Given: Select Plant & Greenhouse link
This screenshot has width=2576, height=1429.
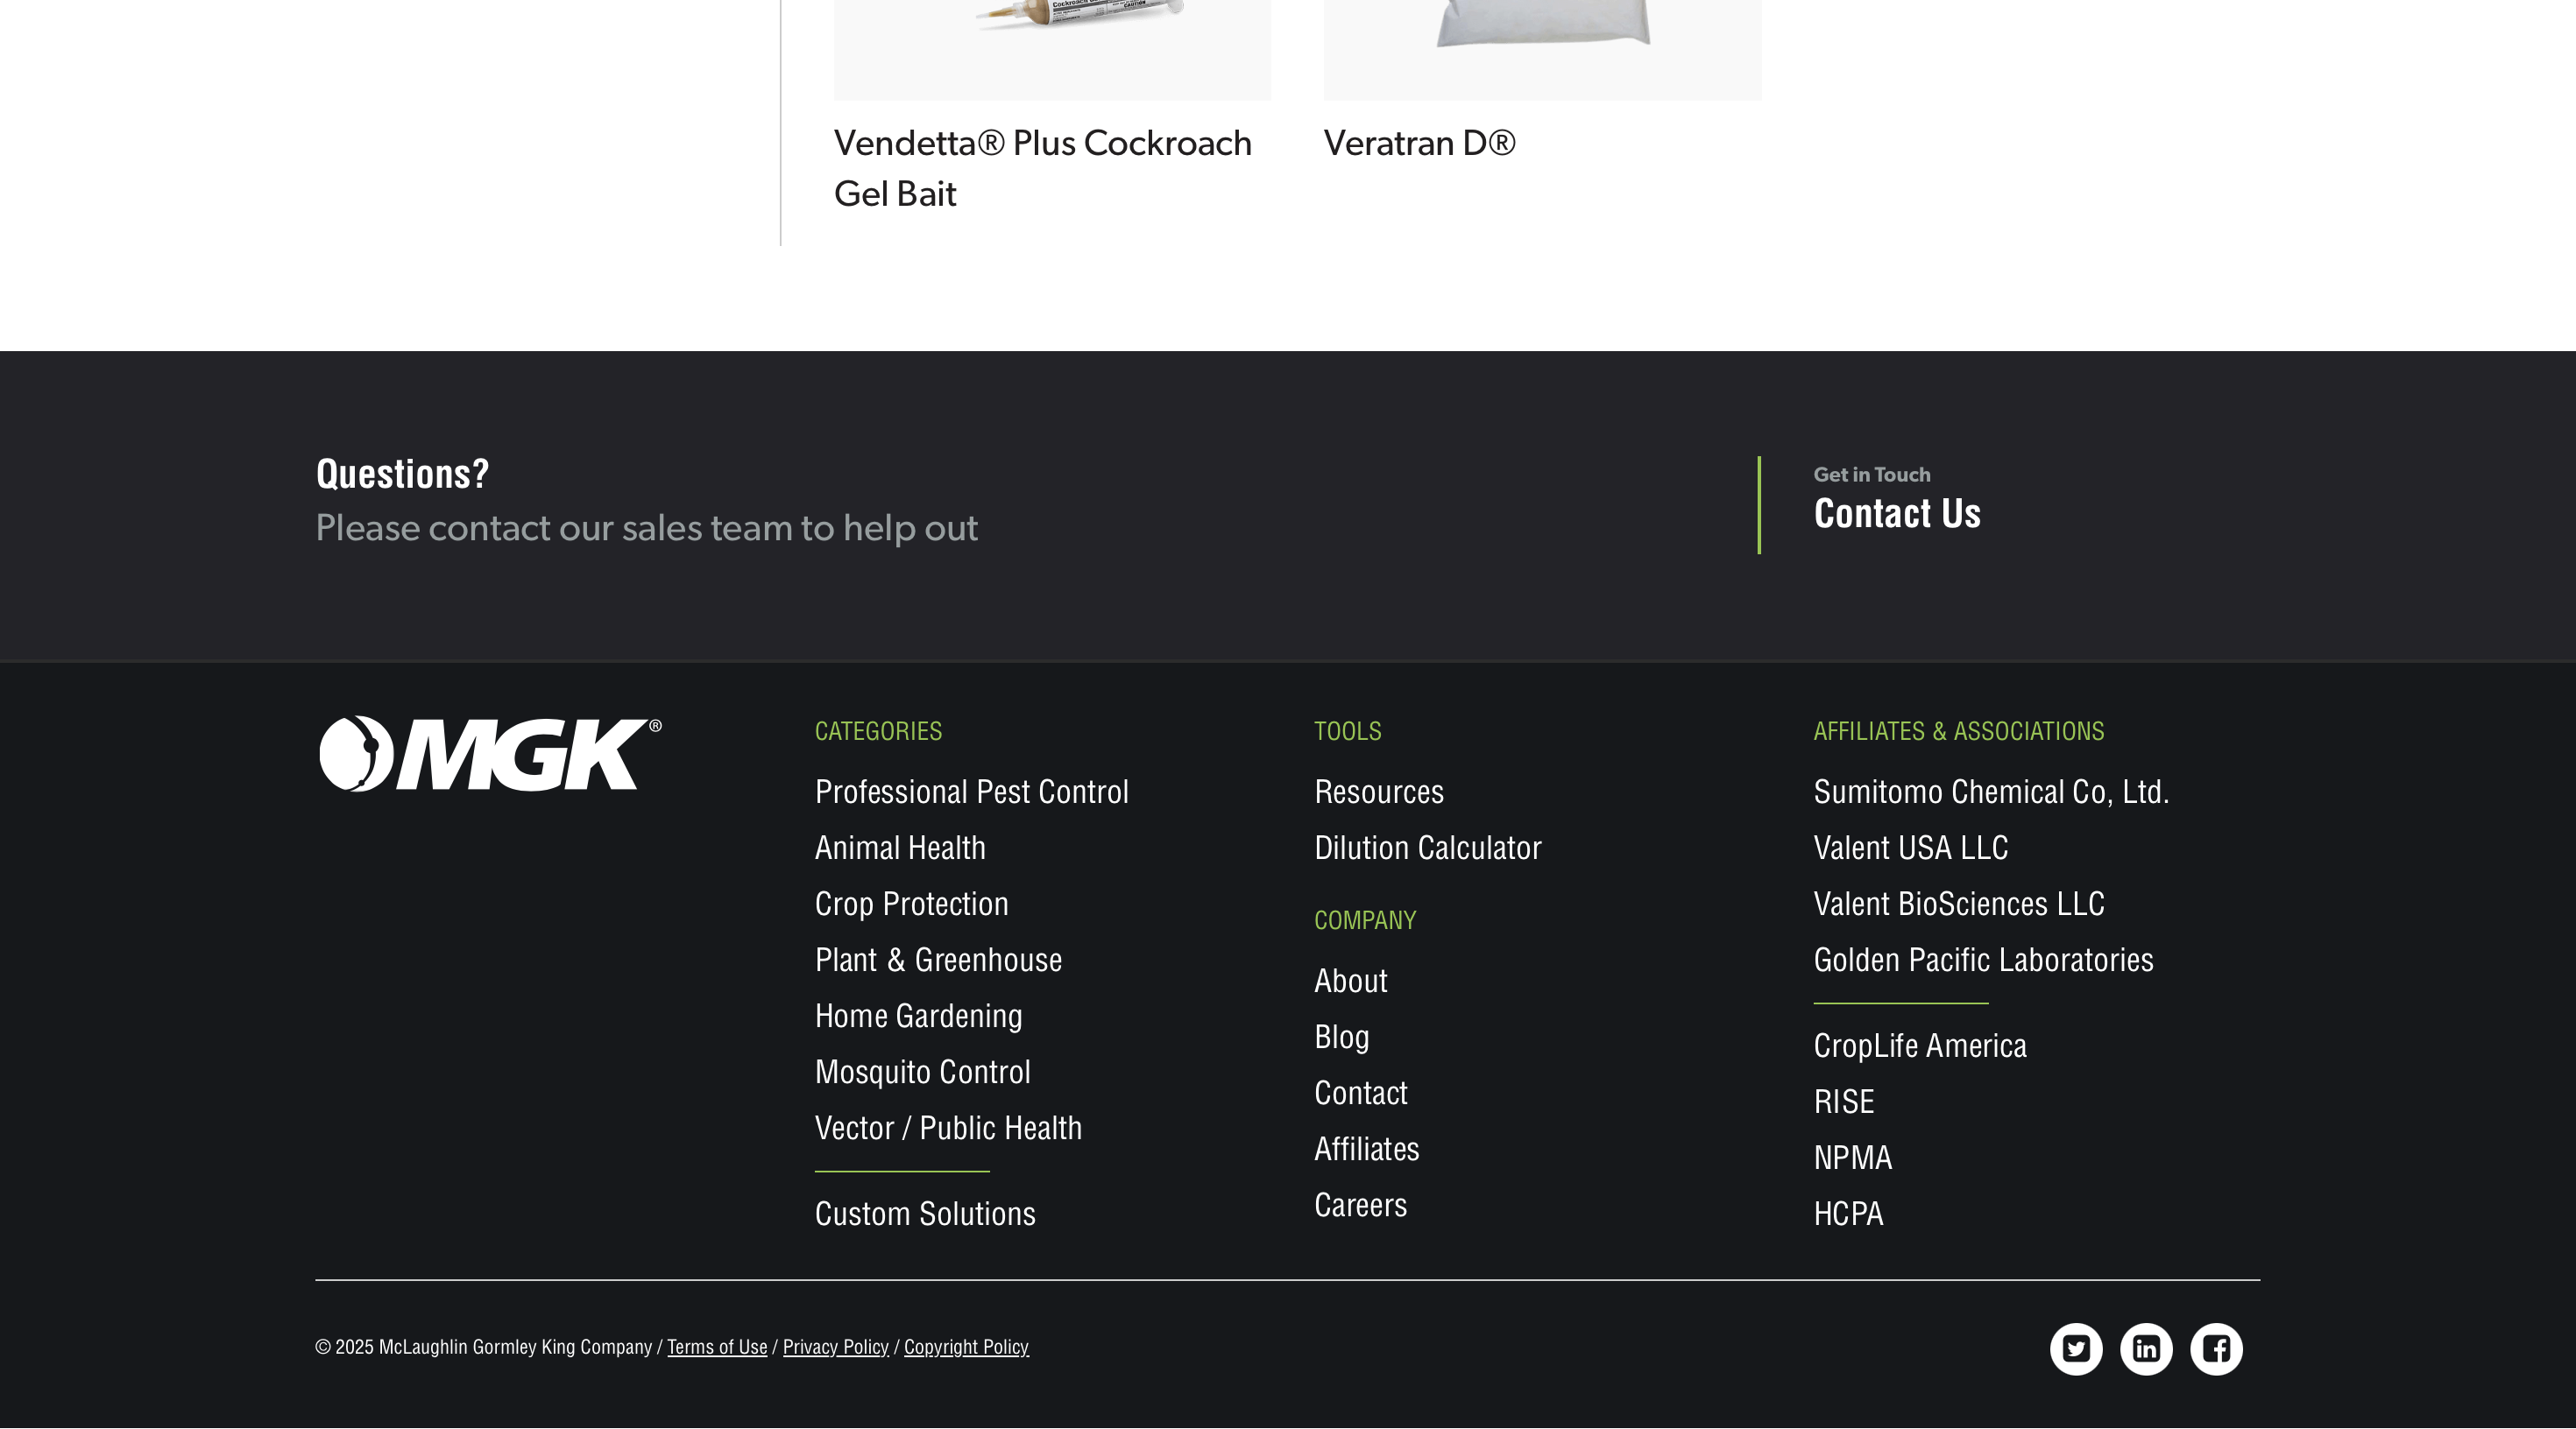Looking at the screenshot, I should [939, 961].
